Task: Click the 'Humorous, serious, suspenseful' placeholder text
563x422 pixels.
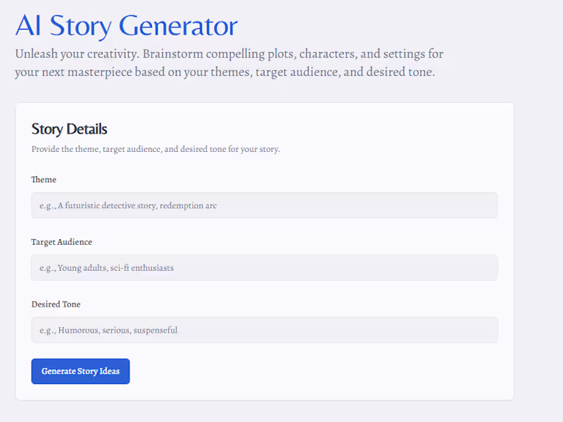Action: pos(118,330)
